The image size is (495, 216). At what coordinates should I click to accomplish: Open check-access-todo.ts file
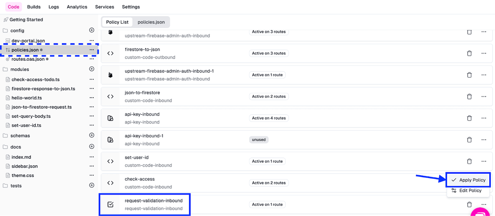(35, 80)
